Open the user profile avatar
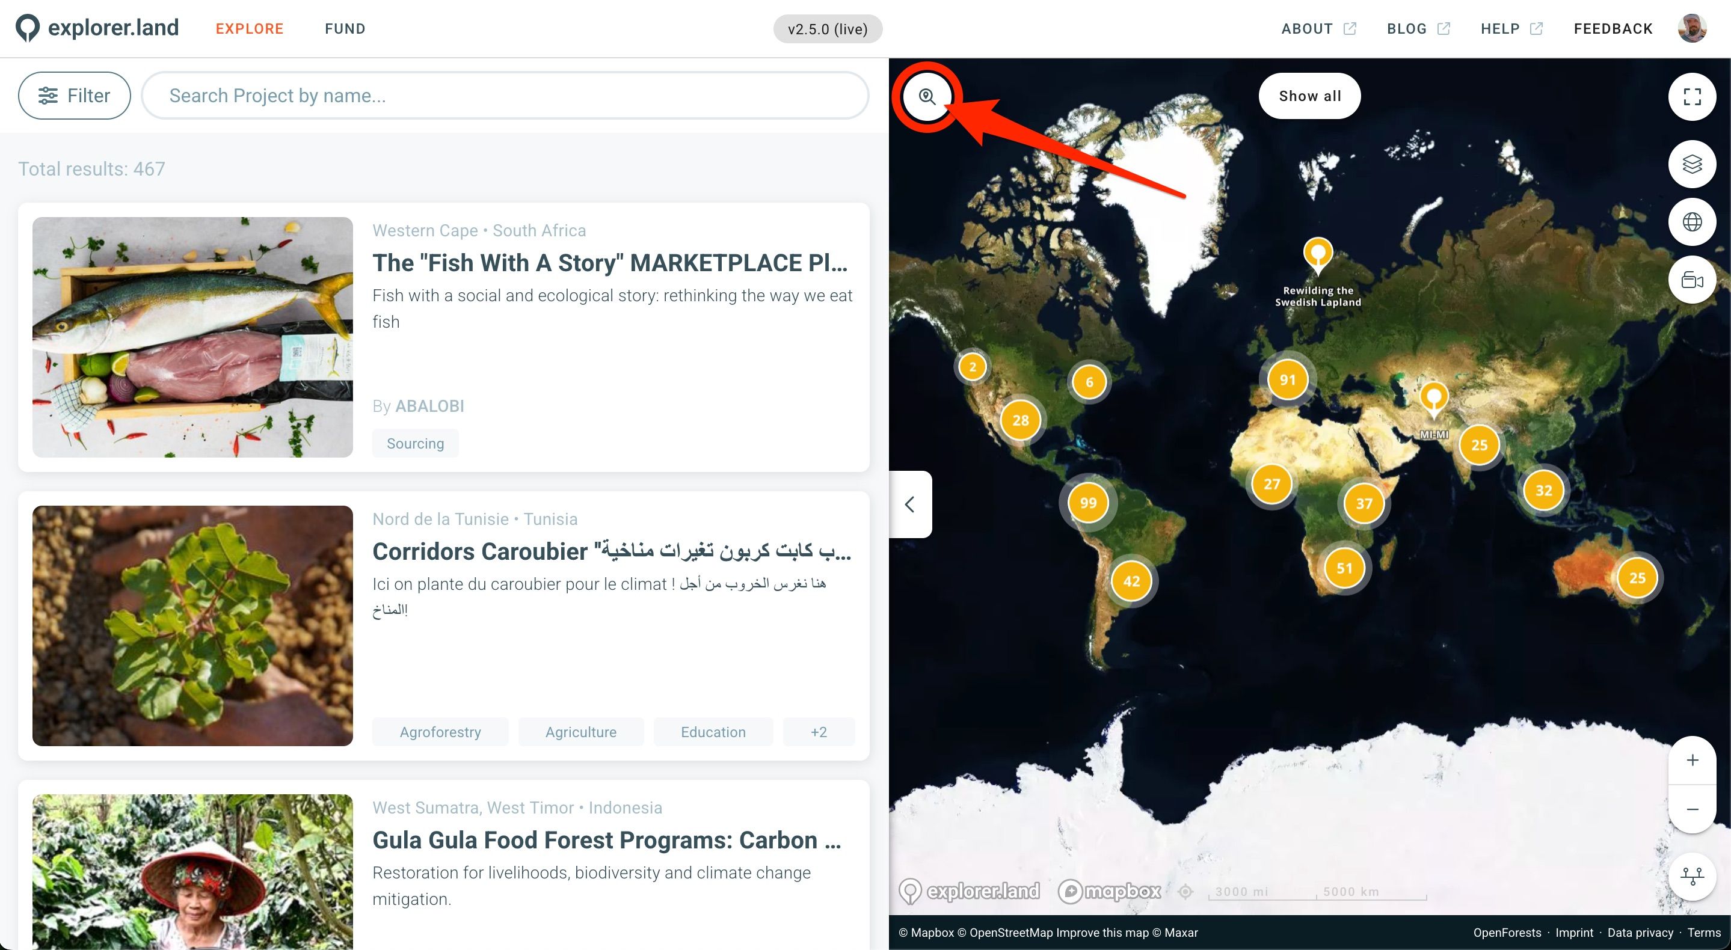The width and height of the screenshot is (1731, 950). point(1692,28)
